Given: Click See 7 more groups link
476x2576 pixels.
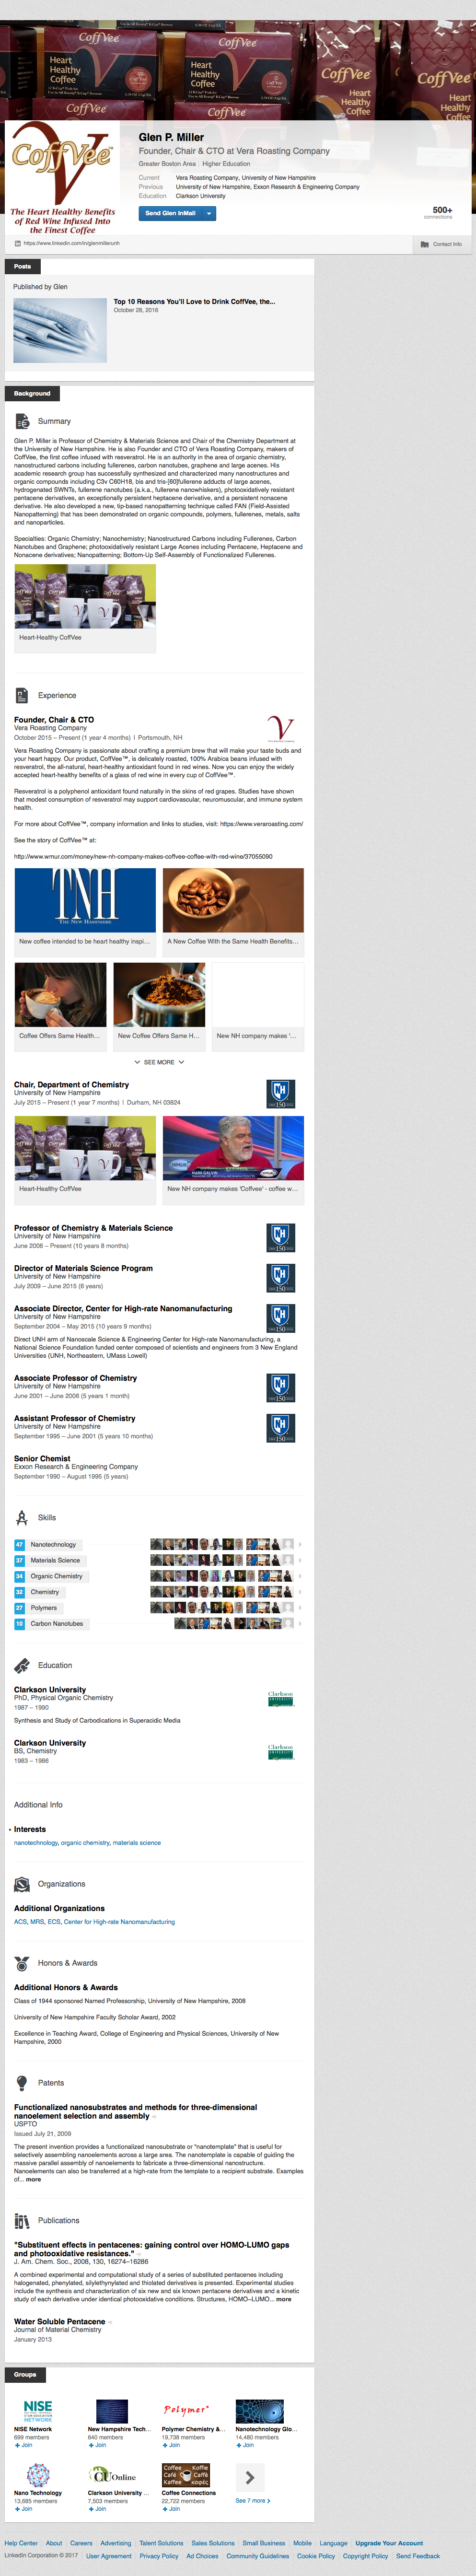Looking at the screenshot, I should click(252, 2500).
